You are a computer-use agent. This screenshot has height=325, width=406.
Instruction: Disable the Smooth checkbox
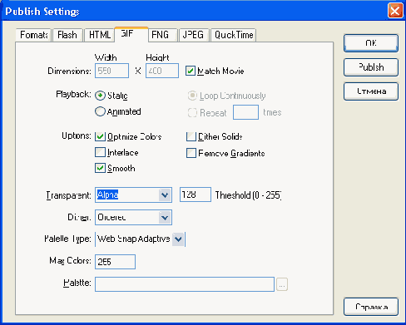click(100, 168)
